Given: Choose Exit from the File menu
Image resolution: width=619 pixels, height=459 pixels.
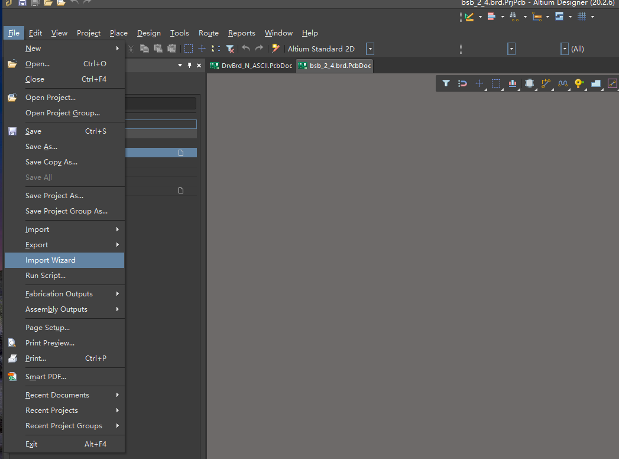Looking at the screenshot, I should point(64,444).
